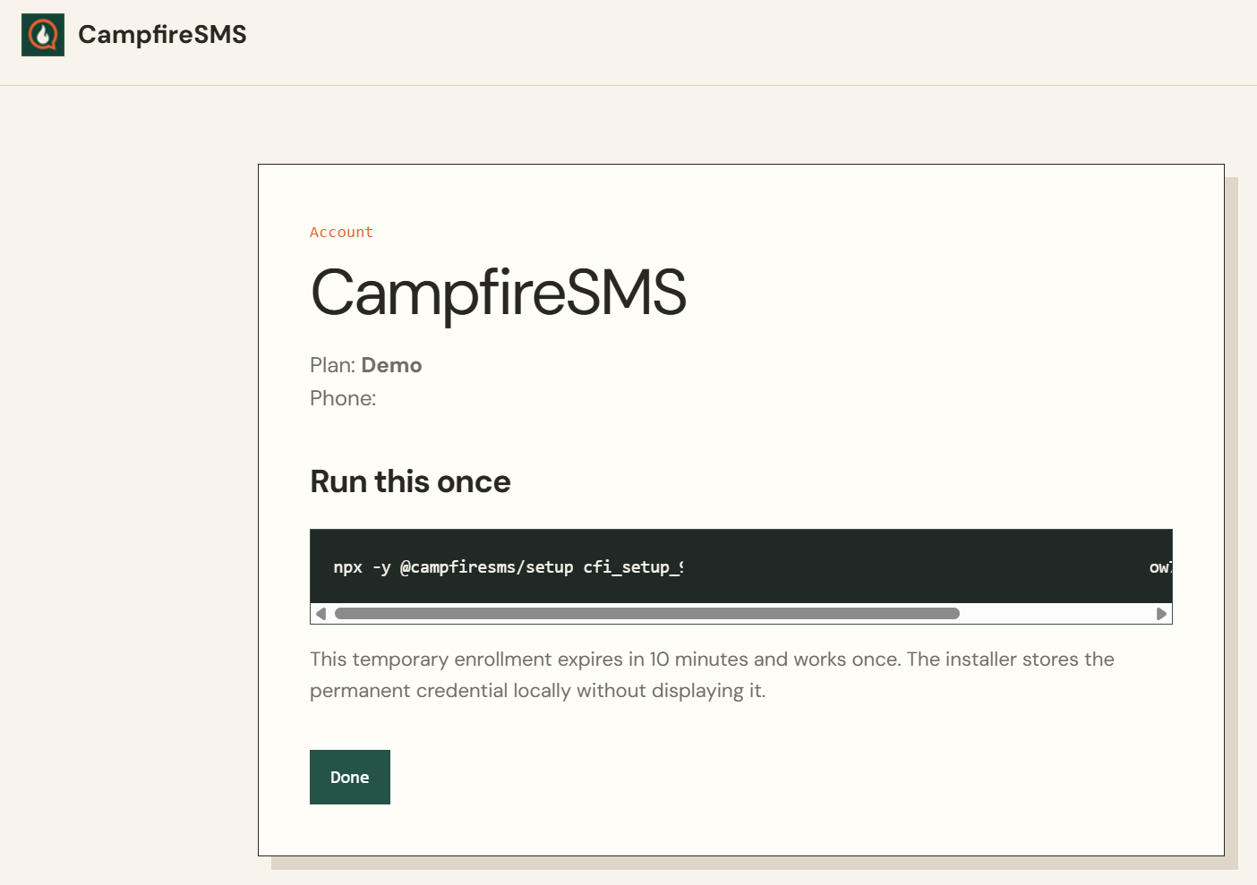Viewport: 1257px width, 885px height.
Task: Click the Demo plan name
Action: coord(391,365)
